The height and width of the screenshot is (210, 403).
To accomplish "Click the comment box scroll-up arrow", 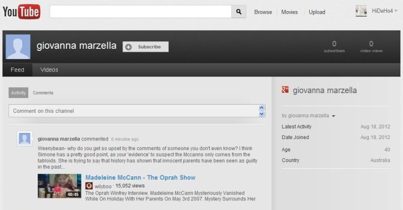I will (x=261, y=108).
